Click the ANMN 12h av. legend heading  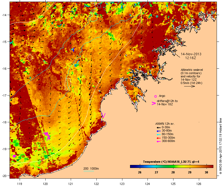pos(165,124)
